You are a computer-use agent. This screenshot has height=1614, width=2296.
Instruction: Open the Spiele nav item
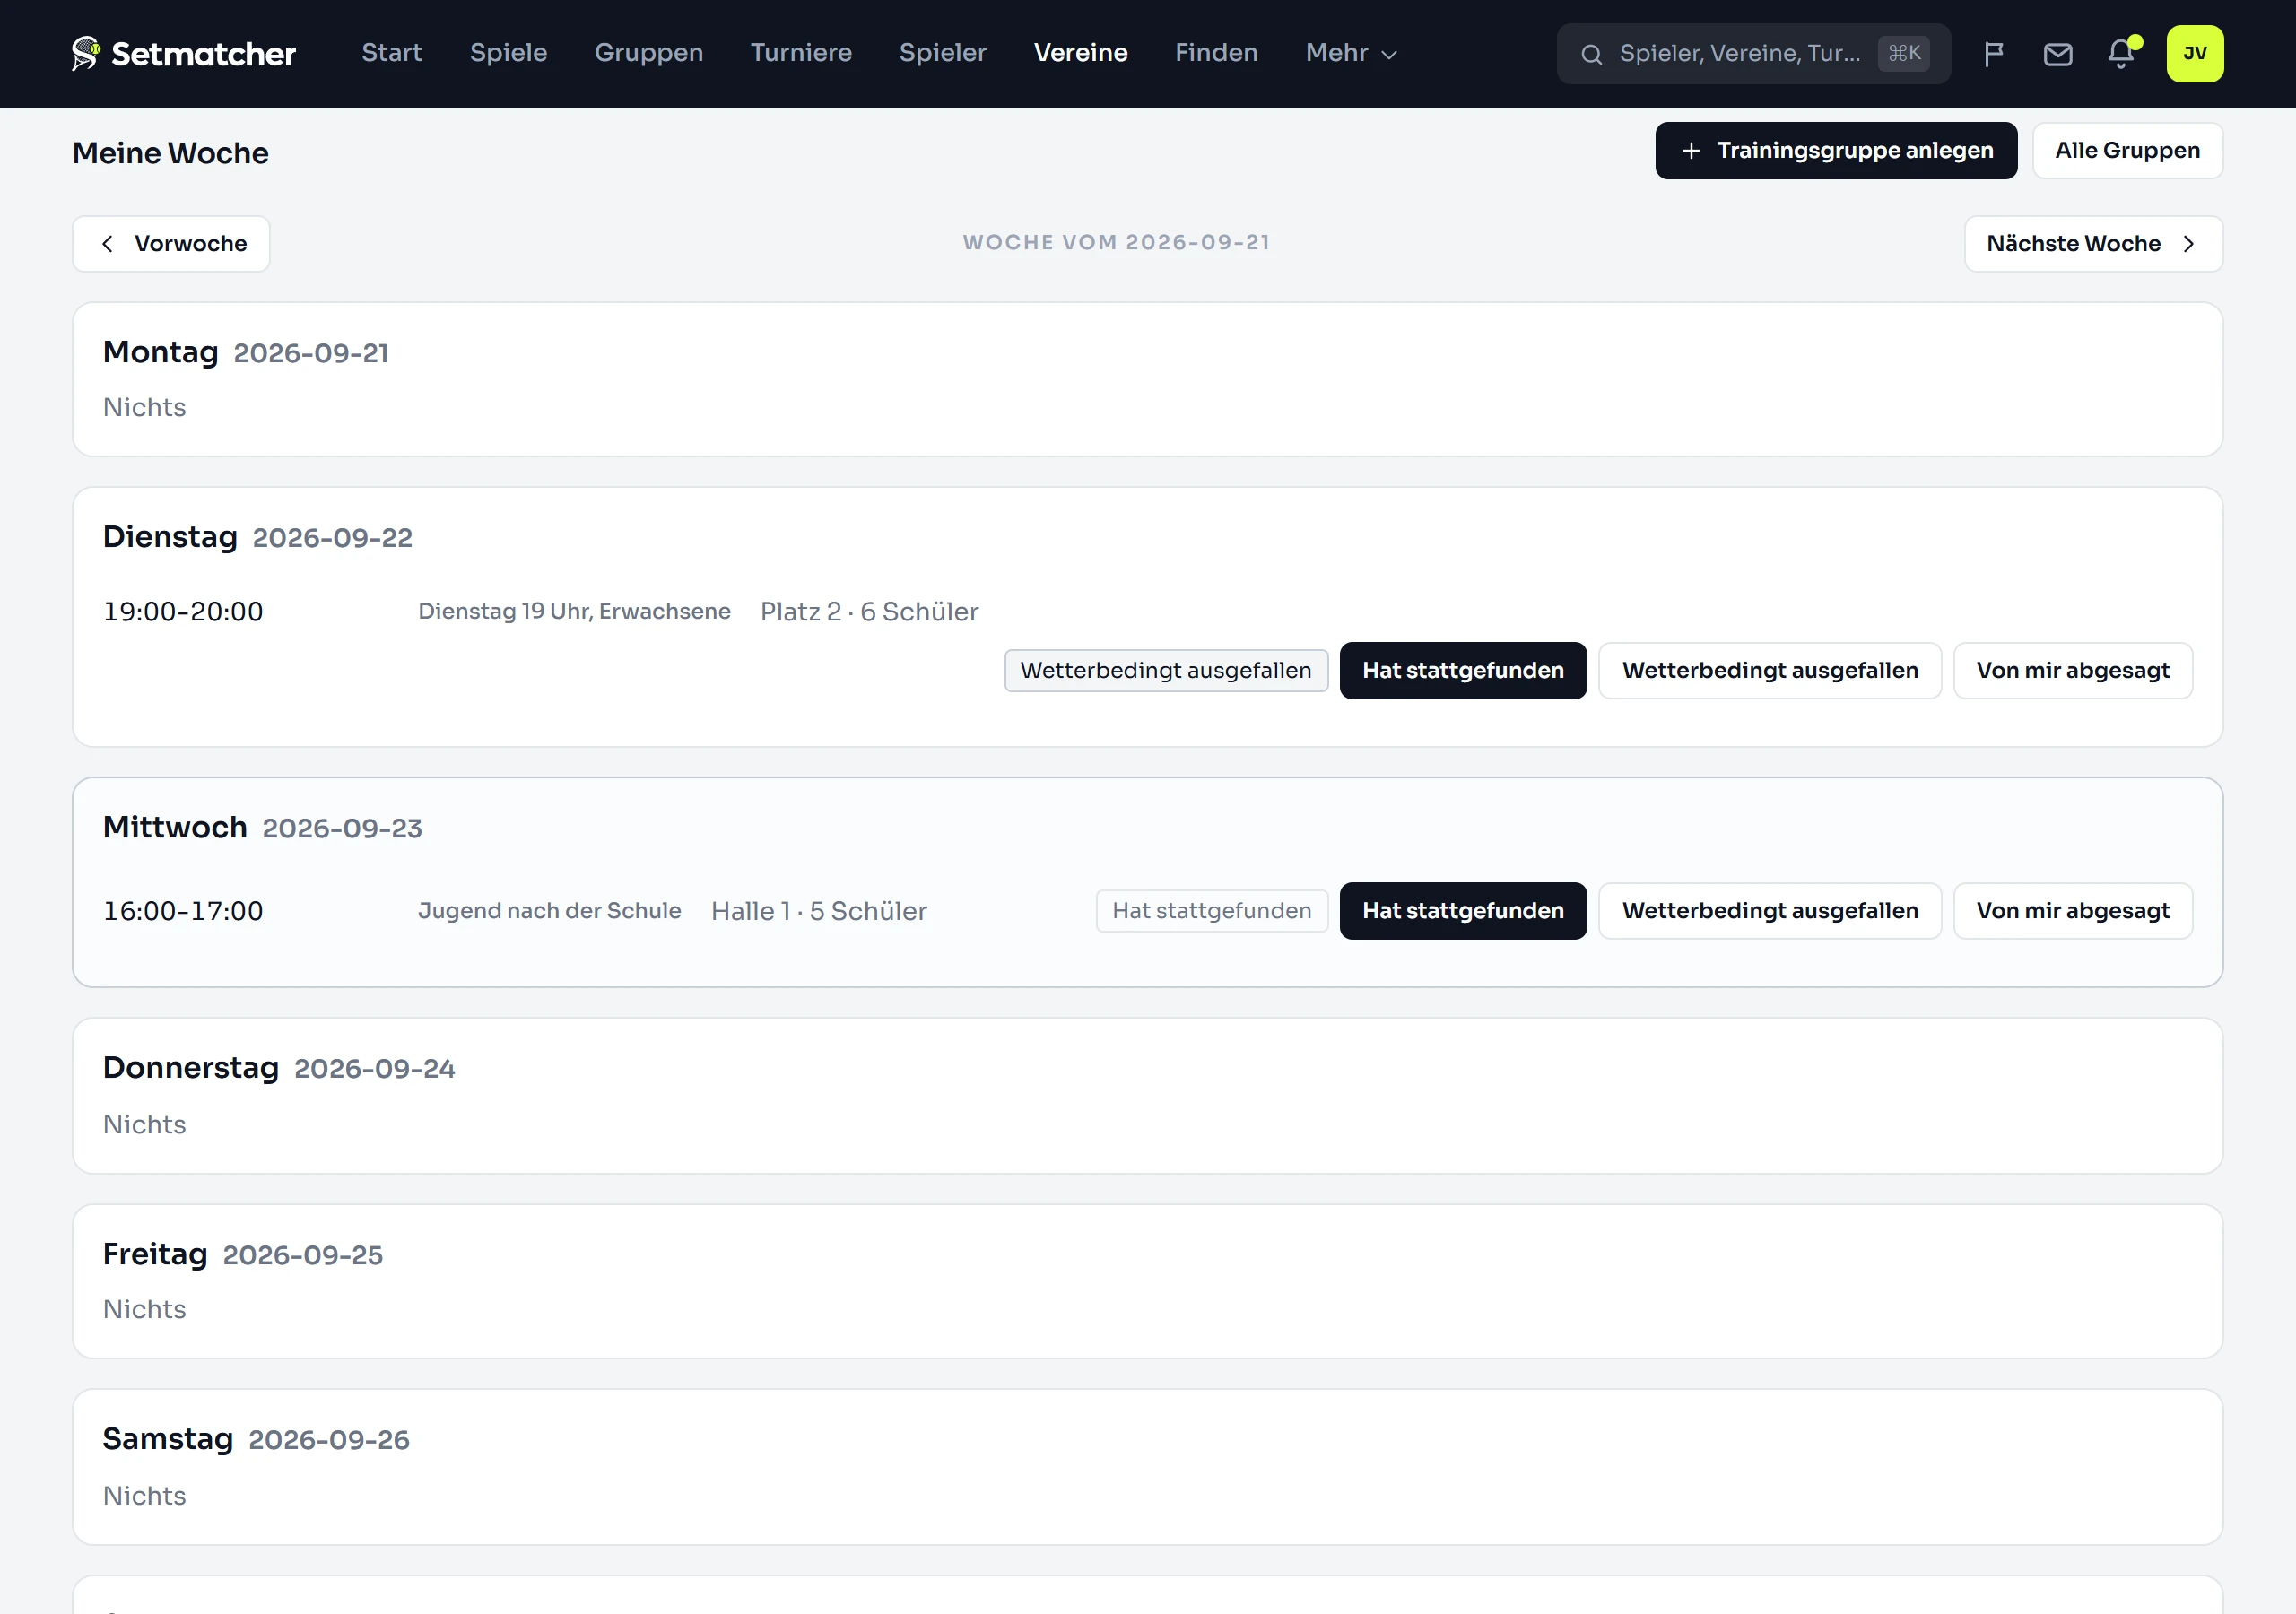click(x=508, y=53)
